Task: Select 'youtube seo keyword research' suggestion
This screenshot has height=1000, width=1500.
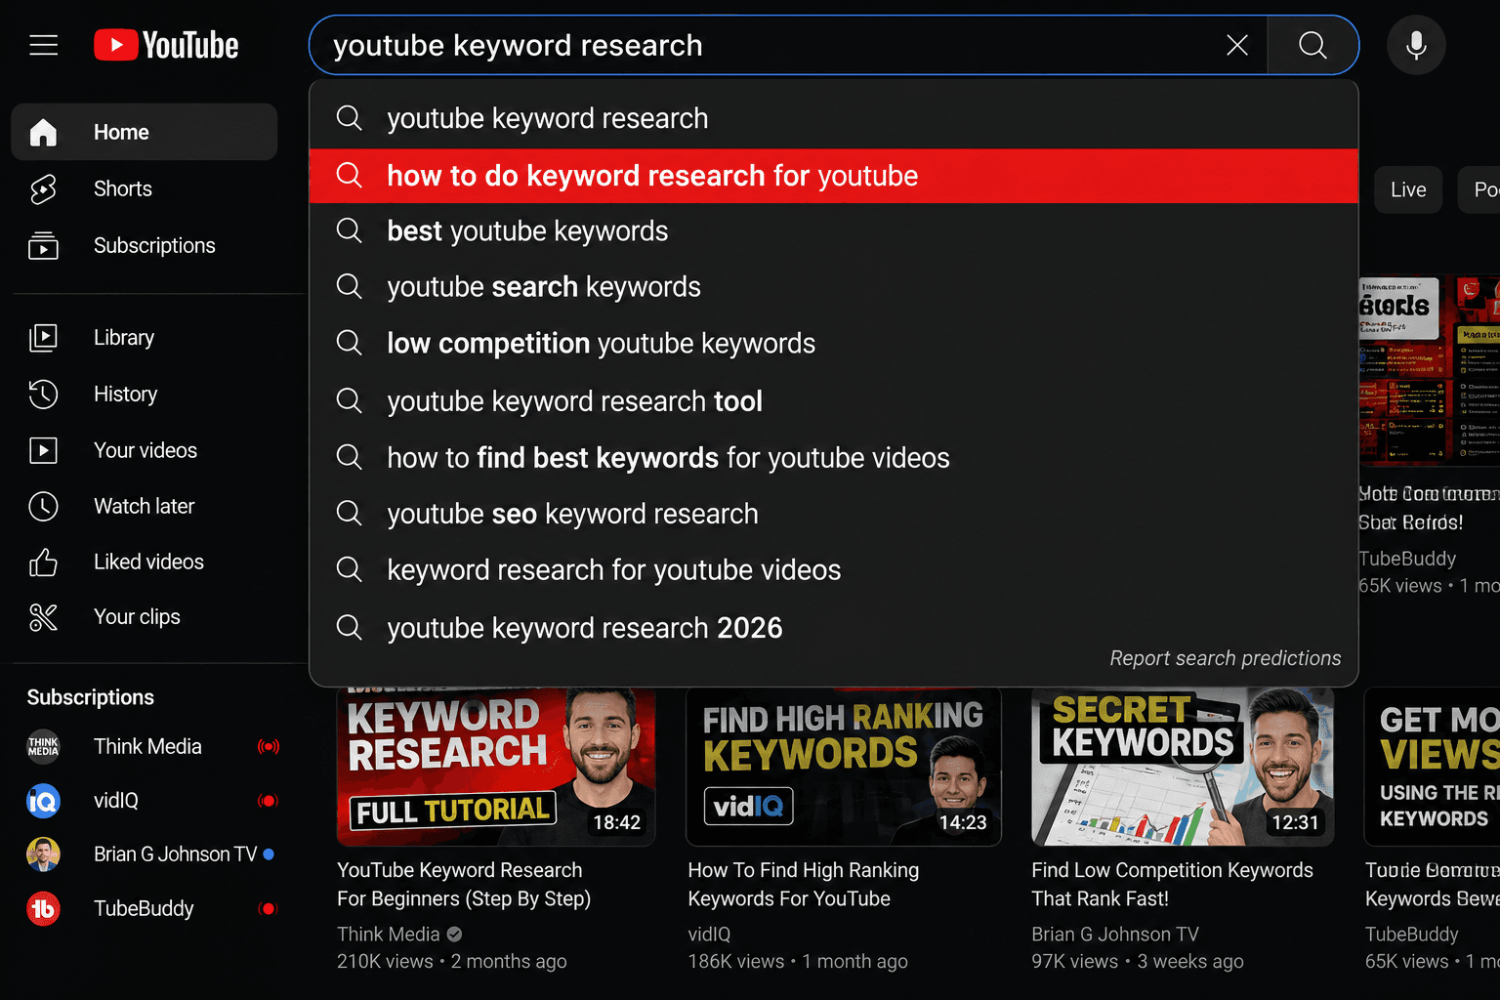Action: pos(834,514)
